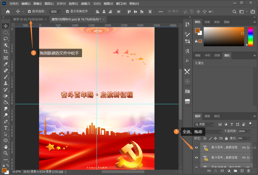Toggle the 自动选择 checkbox
Image resolution: width=258 pixels, height=175 pixels.
29,11
